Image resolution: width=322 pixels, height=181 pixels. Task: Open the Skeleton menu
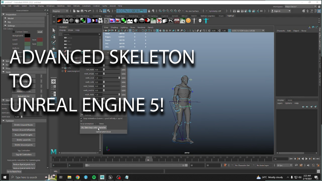pyautogui.click(x=61, y=6)
